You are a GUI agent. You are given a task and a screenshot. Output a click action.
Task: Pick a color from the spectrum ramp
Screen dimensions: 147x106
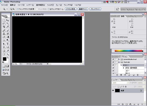pos(129,51)
